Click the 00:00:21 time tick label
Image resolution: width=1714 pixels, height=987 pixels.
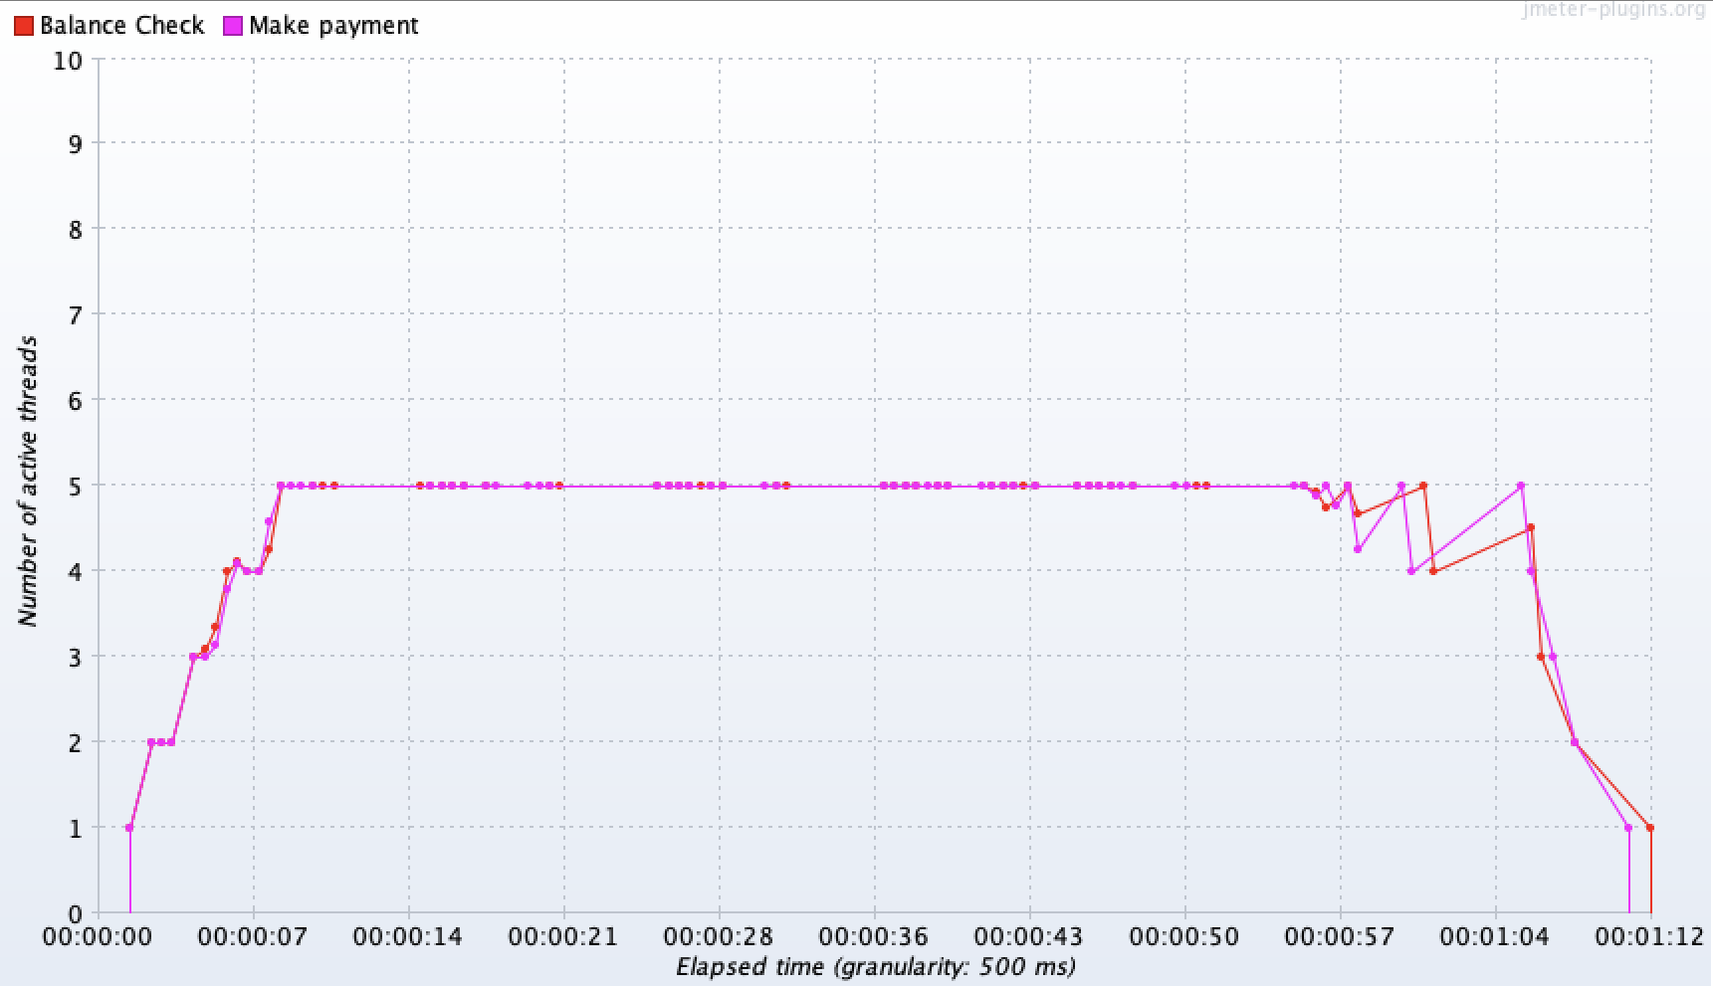(x=561, y=936)
